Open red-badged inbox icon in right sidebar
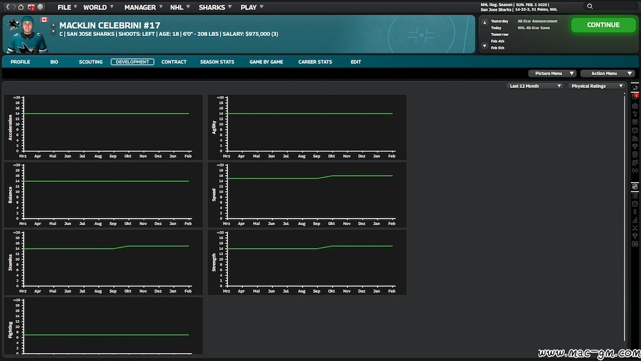Viewport: 641px width, 361px height. [635, 96]
